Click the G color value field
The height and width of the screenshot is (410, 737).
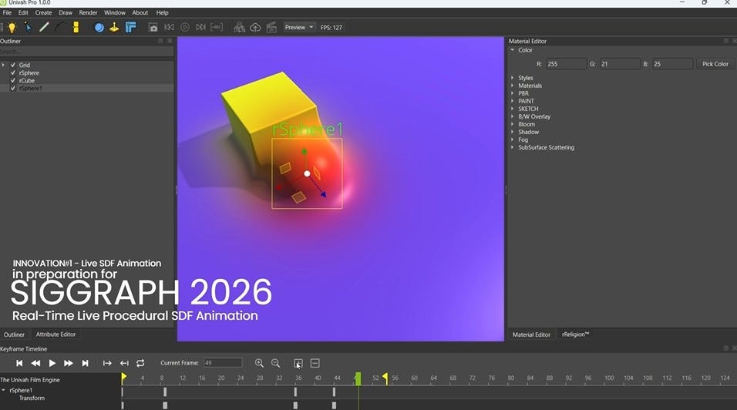[619, 64]
